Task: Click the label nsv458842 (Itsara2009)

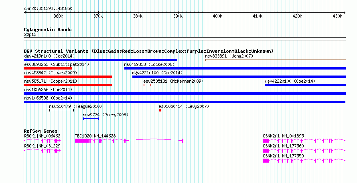Action: click(51, 73)
